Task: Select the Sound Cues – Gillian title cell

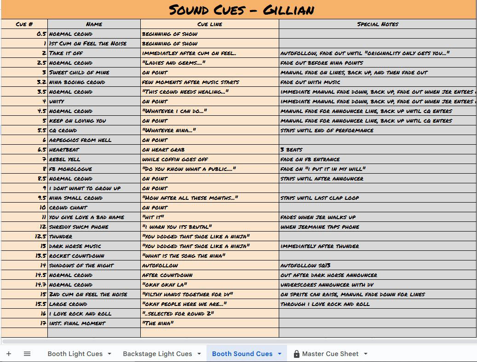Action: [238, 10]
